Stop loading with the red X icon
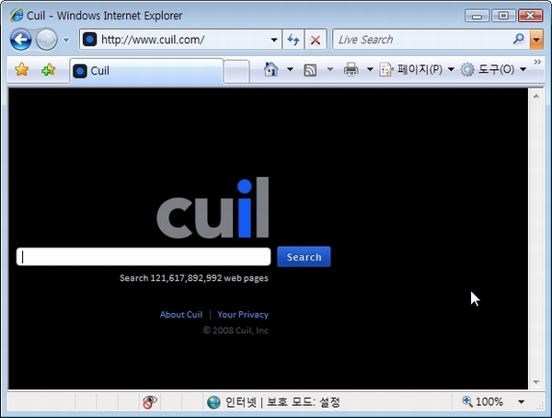552x418 pixels. click(316, 40)
